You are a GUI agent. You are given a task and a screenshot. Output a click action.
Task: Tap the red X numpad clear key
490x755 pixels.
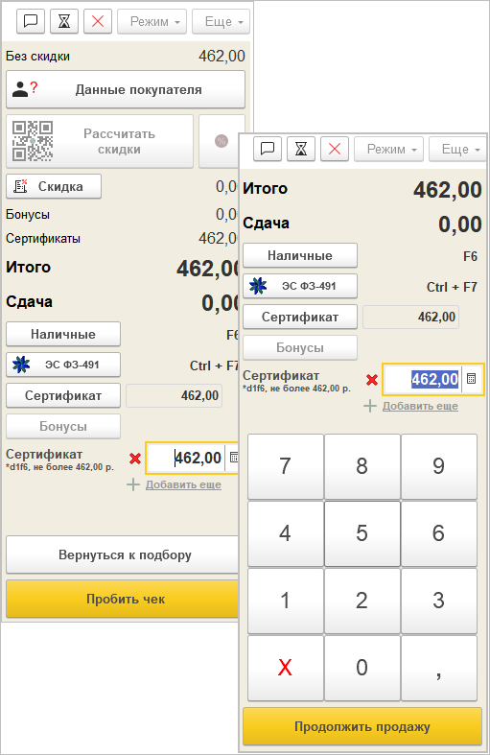click(286, 668)
